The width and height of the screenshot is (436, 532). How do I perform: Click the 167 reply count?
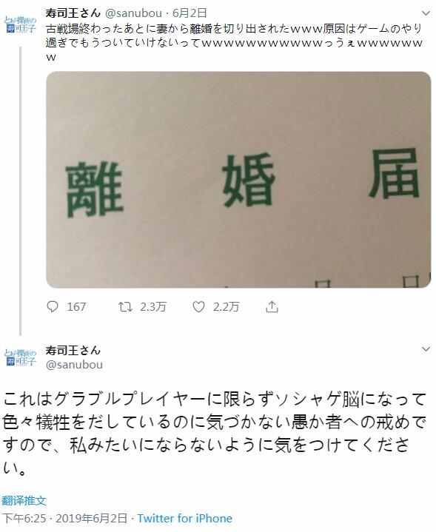(76, 307)
